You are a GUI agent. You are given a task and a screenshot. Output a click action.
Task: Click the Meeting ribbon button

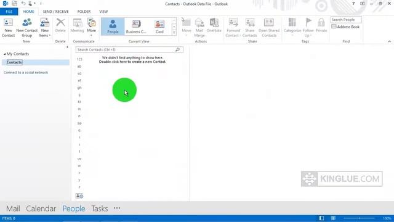[77, 25]
